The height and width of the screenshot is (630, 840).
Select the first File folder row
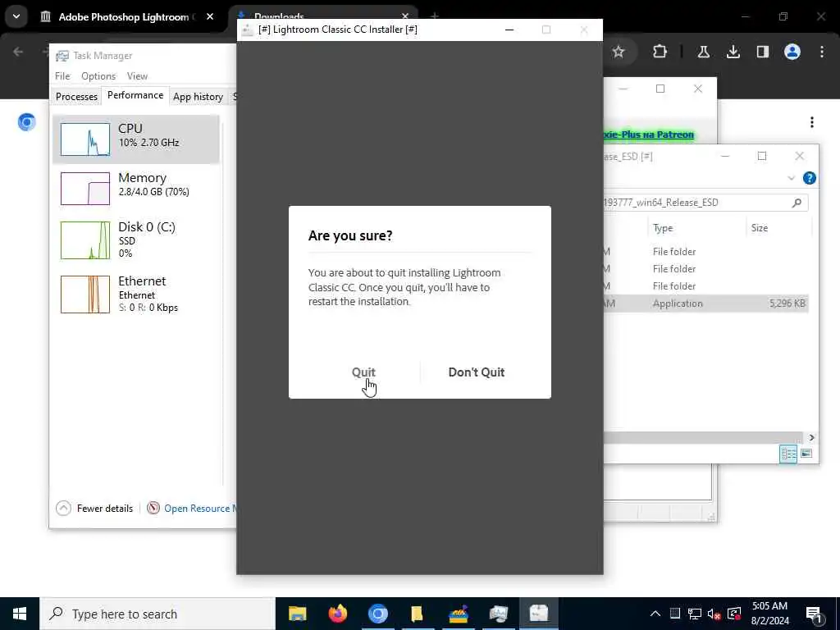pyautogui.click(x=705, y=251)
